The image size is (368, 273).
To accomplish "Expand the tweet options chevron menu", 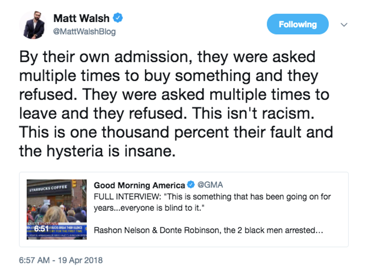I will click(x=344, y=25).
